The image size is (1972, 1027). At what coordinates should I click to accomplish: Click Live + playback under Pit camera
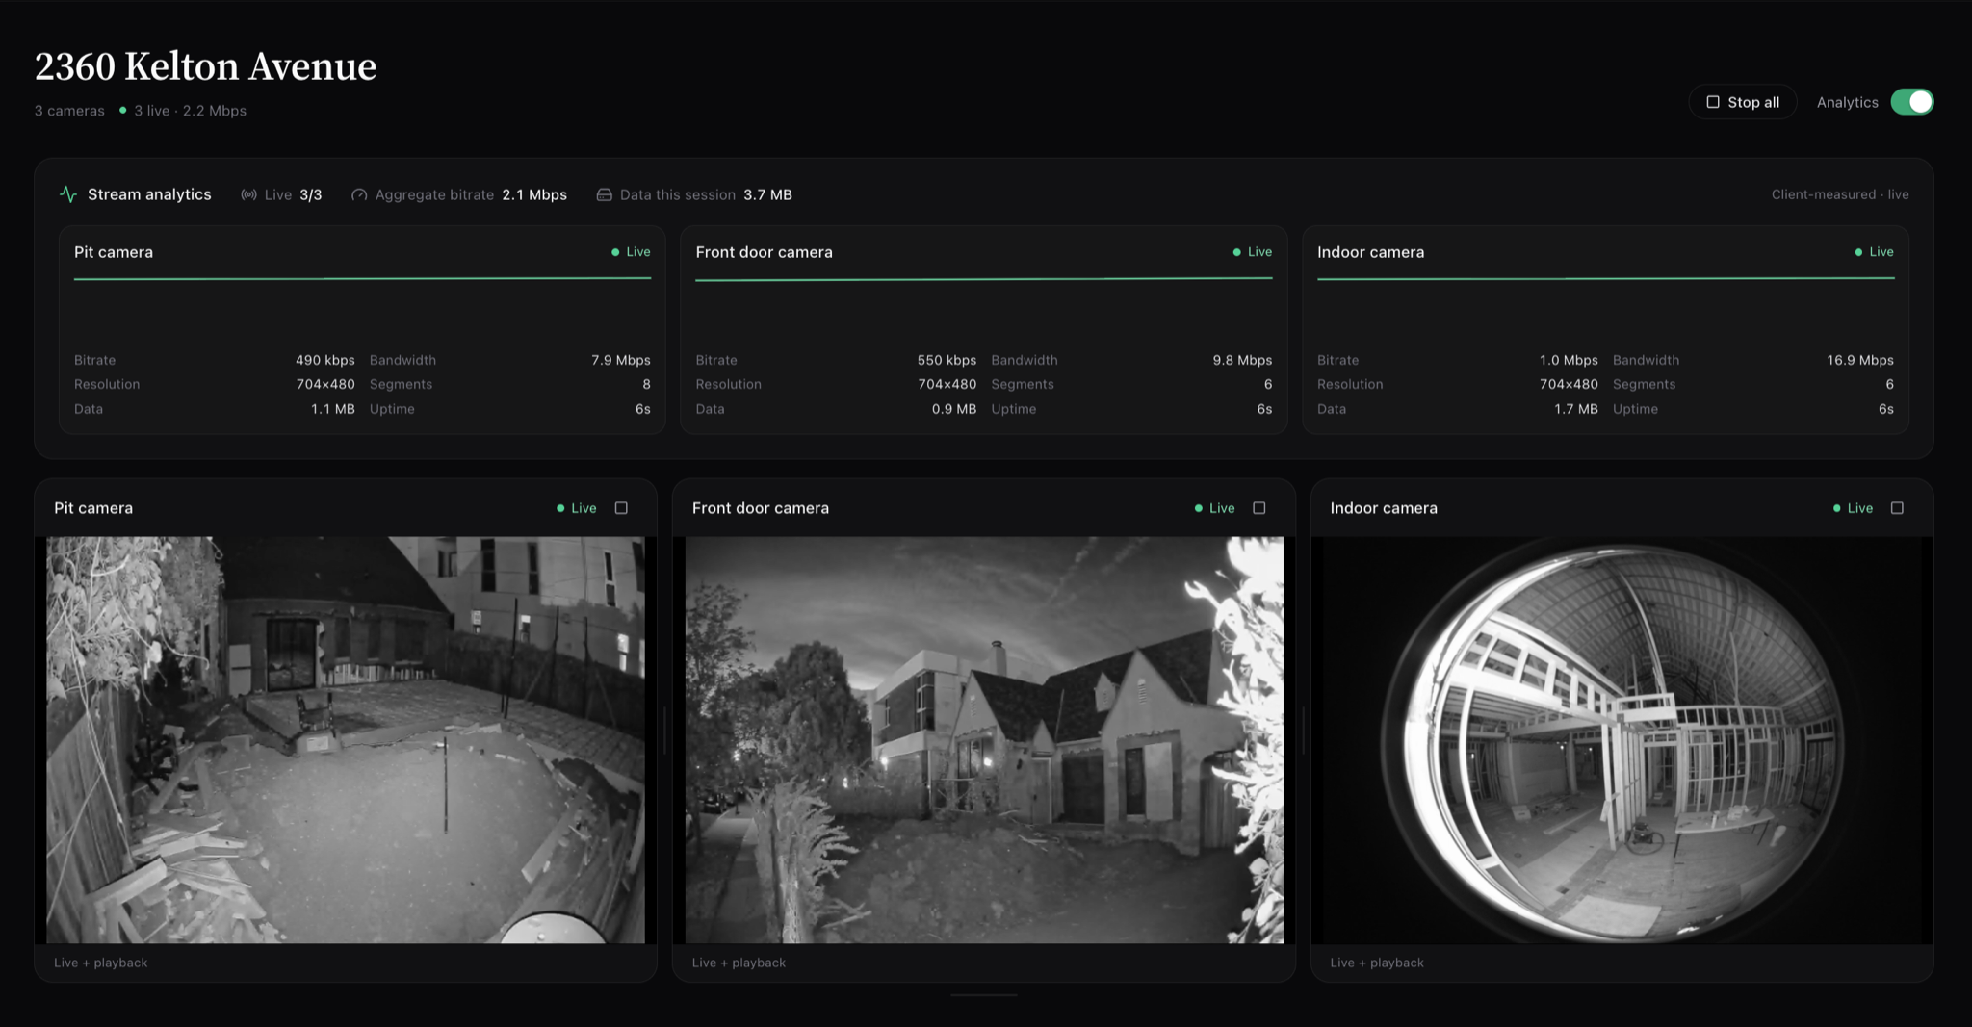pos(101,963)
